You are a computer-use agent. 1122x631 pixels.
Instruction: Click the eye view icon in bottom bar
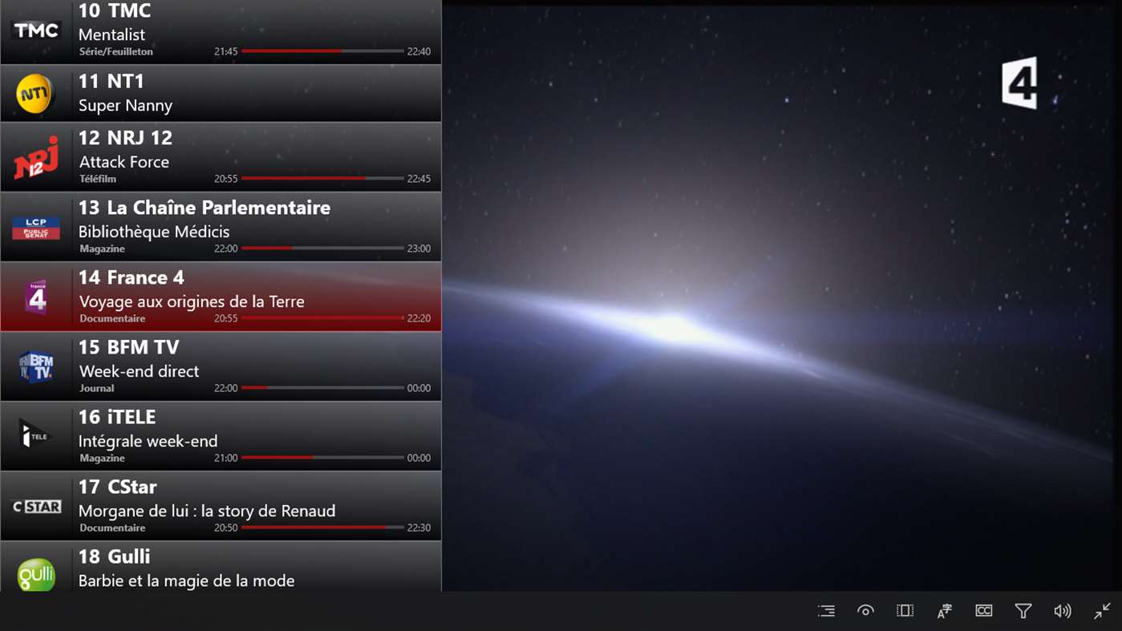(x=865, y=611)
